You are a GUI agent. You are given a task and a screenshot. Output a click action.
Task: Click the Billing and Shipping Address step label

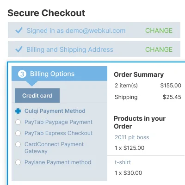70,49
